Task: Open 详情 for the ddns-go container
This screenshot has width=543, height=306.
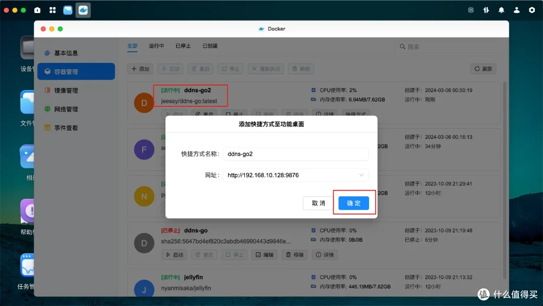Action: (325, 255)
